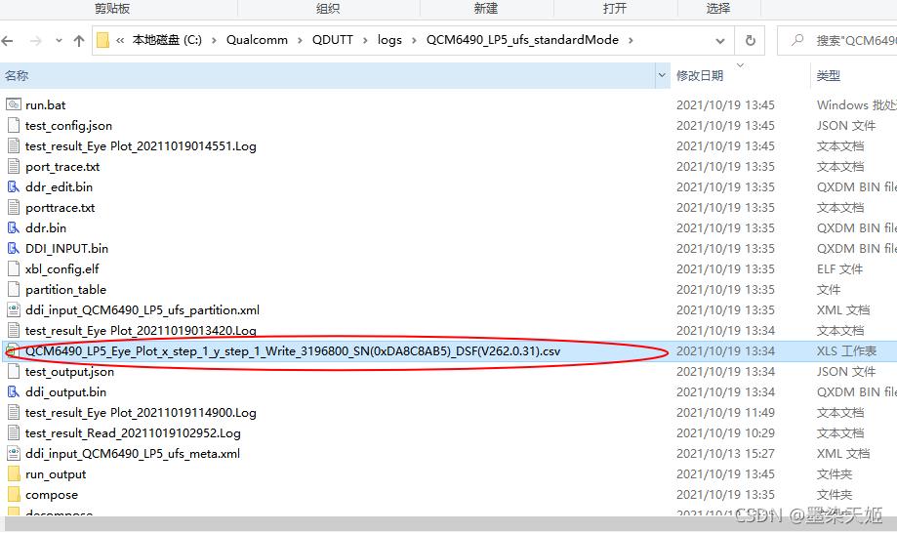This screenshot has height=533, width=897.
Task: Select file name ddi_output.bin
Action: pos(65,391)
